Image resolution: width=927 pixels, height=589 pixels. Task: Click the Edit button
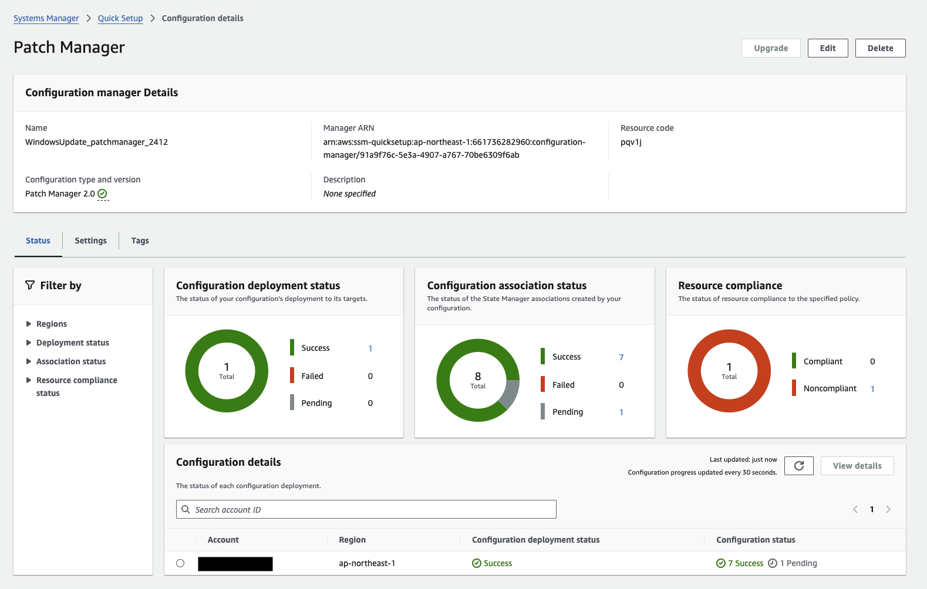828,48
